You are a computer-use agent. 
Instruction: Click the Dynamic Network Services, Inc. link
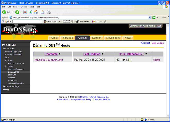click(95, 97)
